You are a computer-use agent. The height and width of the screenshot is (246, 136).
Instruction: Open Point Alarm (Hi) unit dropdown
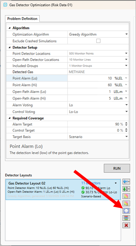tap(126, 85)
